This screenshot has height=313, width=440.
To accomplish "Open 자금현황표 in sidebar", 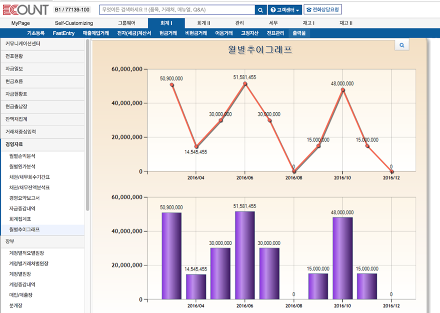I will (x=43, y=94).
